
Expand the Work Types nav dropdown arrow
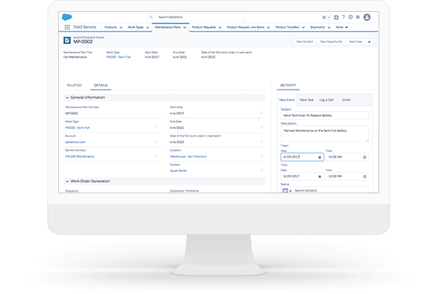click(148, 26)
